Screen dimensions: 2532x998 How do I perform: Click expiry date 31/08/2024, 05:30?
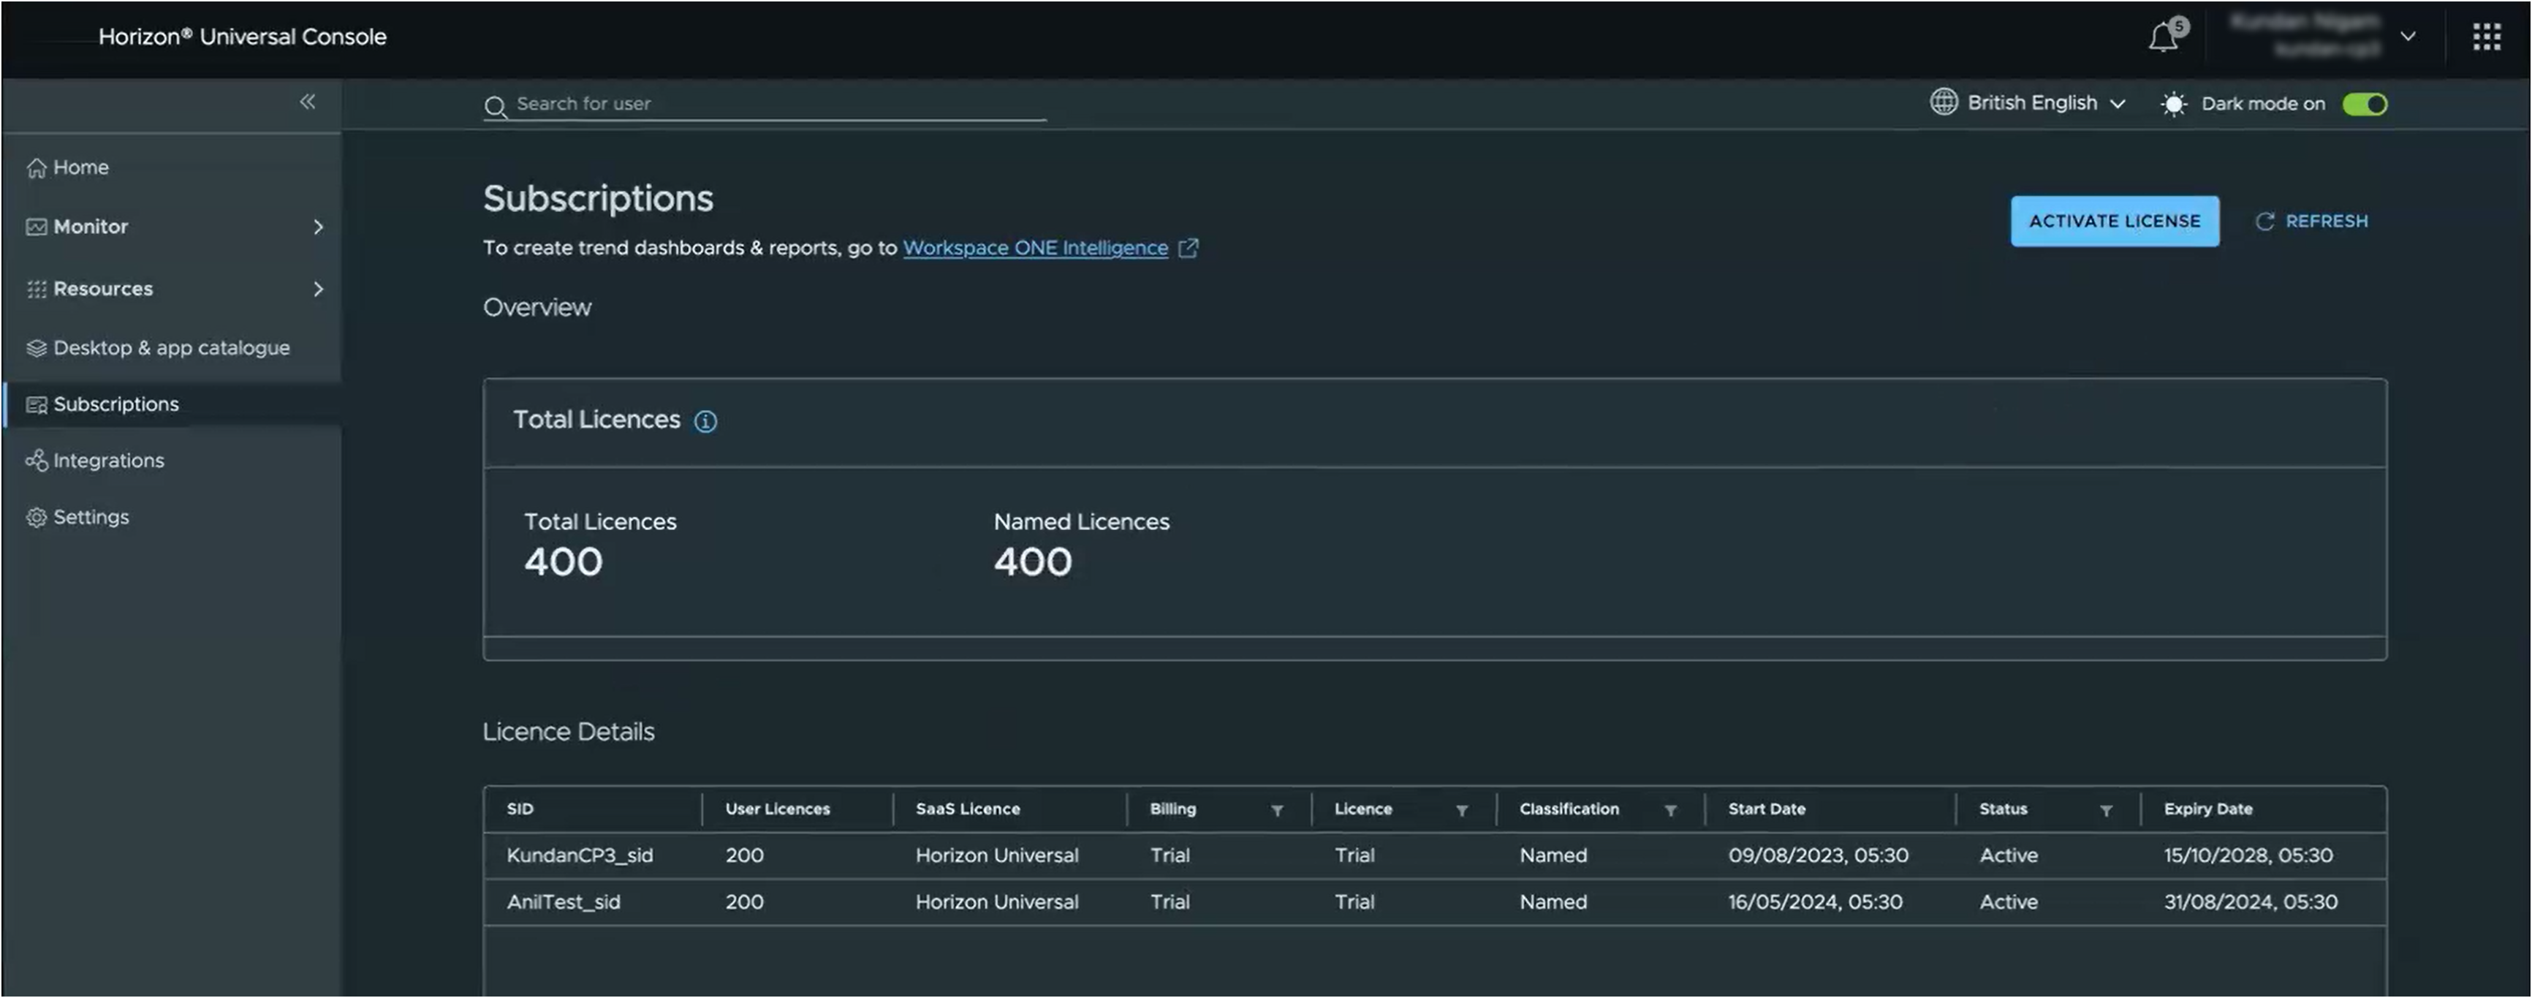click(x=2251, y=901)
